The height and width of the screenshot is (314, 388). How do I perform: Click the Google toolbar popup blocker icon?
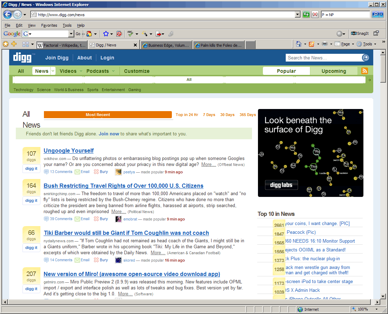119,34
